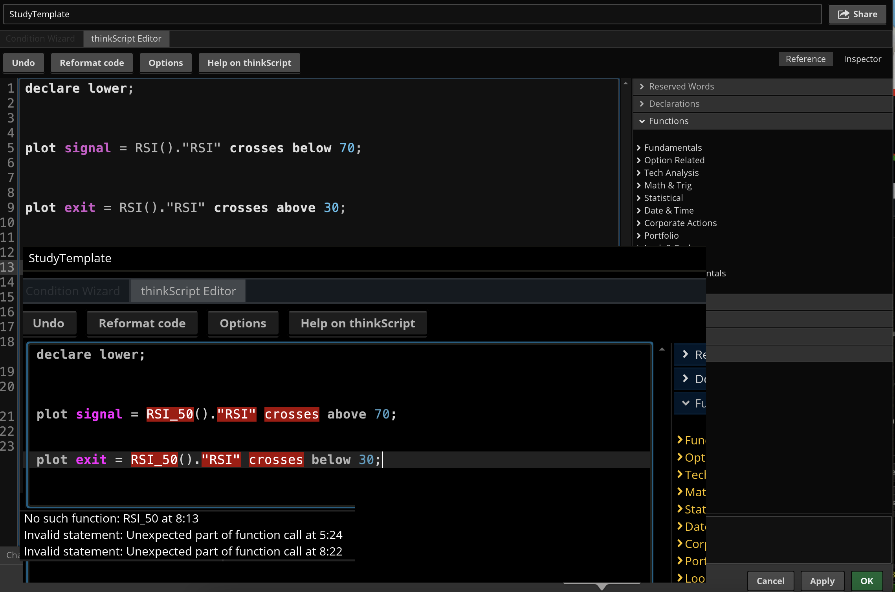Screen dimensions: 895x592
Task: Click Options in the overlay toolbar
Action: coord(243,323)
